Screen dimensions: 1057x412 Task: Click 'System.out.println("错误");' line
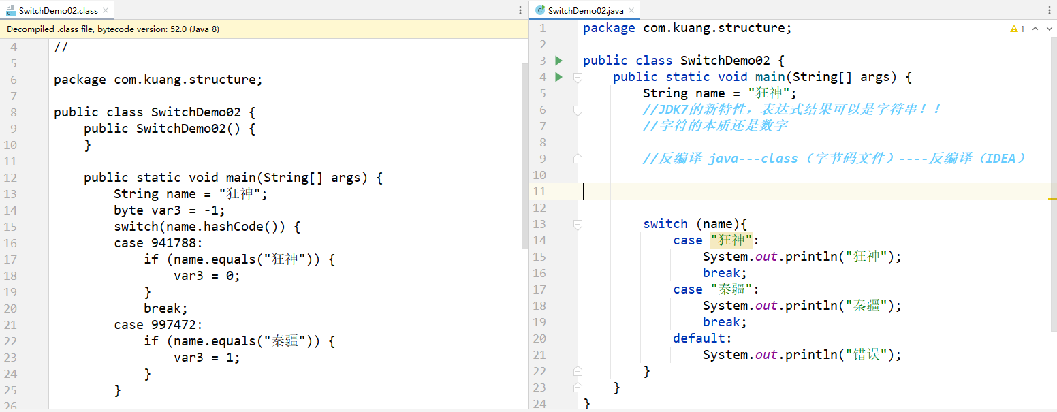[x=802, y=355]
